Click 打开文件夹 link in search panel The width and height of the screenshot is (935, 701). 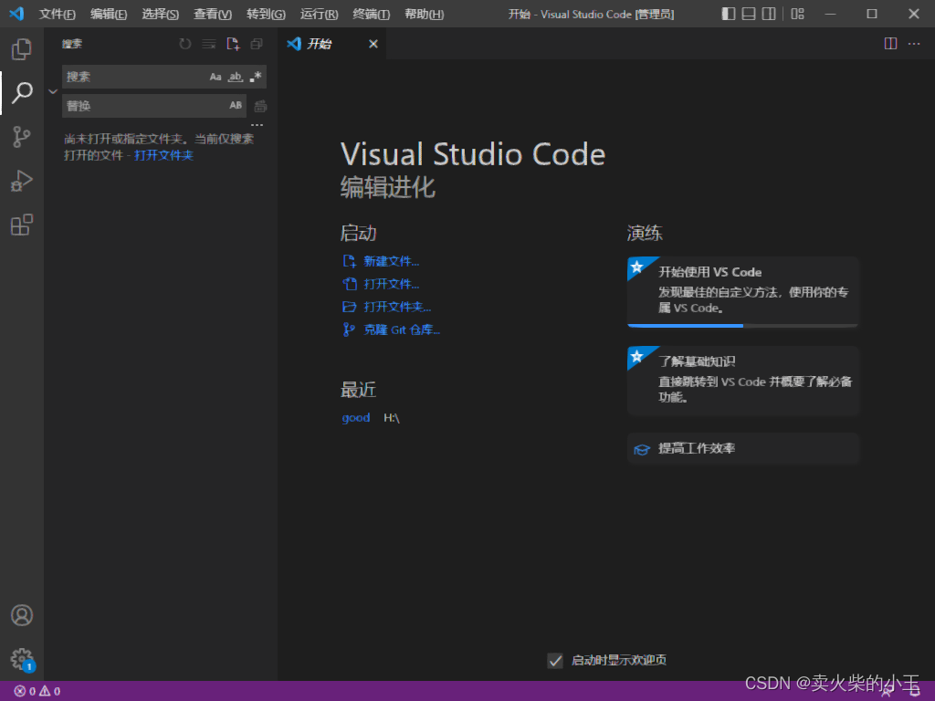tap(163, 155)
